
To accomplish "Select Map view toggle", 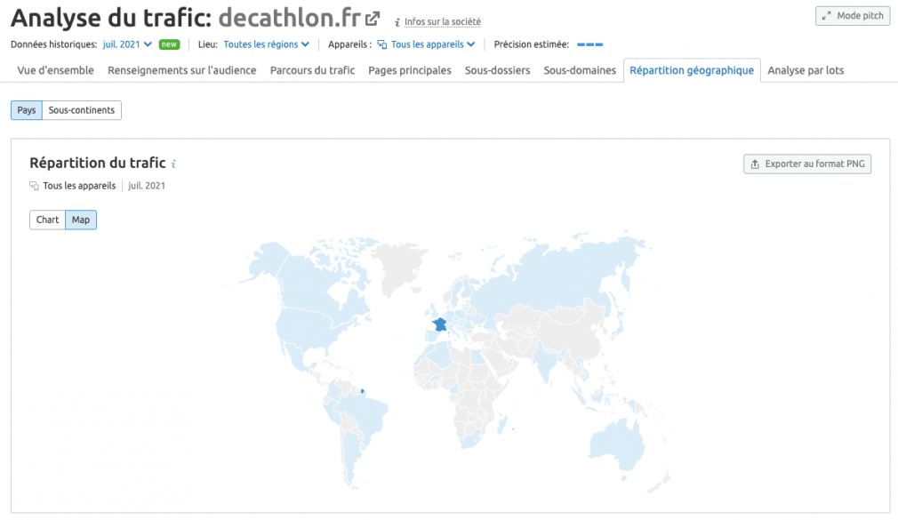I will [x=81, y=220].
